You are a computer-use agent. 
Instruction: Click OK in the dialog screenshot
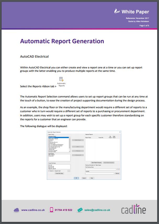(76, 178)
